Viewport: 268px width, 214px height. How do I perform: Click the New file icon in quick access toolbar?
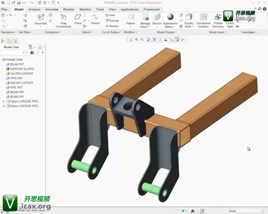(8, 3)
